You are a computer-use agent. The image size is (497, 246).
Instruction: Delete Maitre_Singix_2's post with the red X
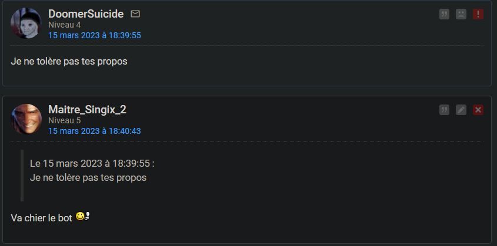pos(478,110)
